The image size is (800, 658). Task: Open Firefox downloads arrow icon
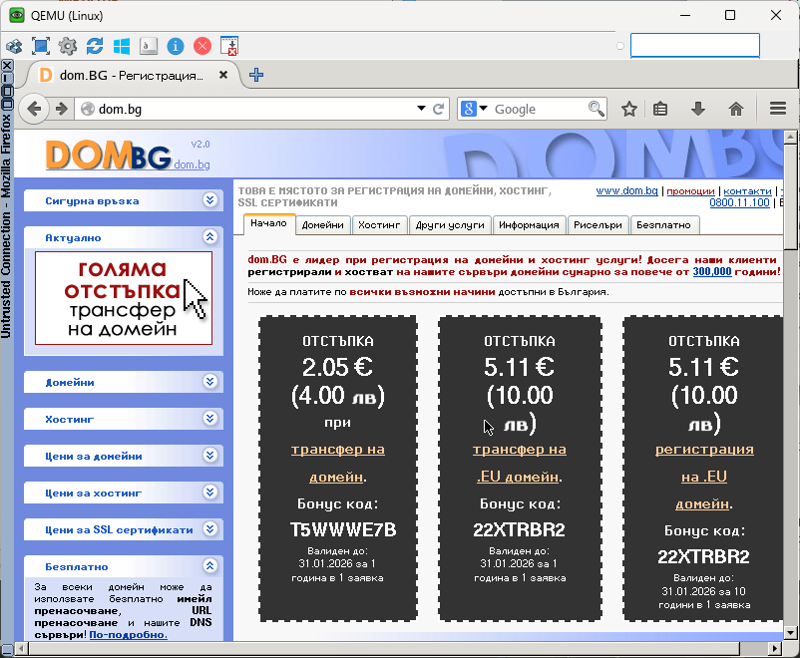click(698, 109)
